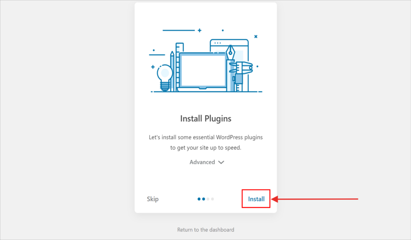Select the second step progress dot

203,199
